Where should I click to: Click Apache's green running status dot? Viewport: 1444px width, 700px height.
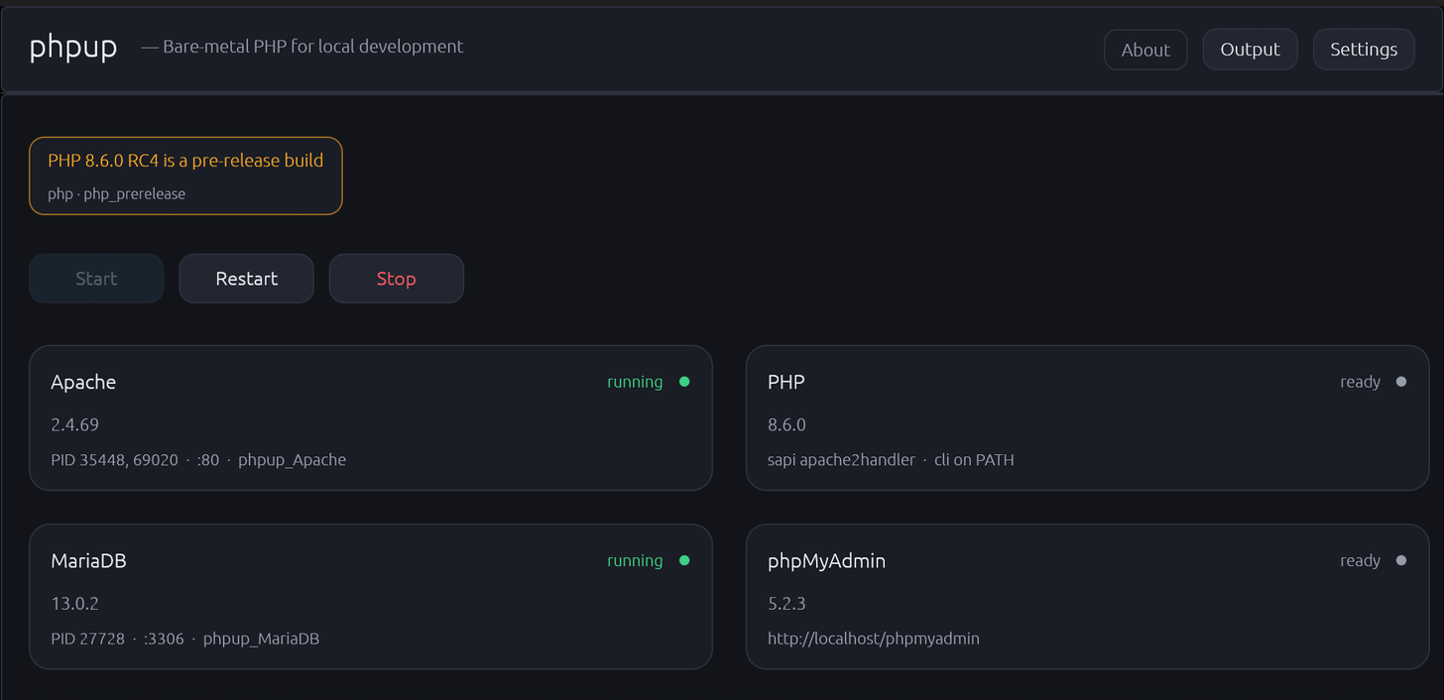(x=684, y=382)
